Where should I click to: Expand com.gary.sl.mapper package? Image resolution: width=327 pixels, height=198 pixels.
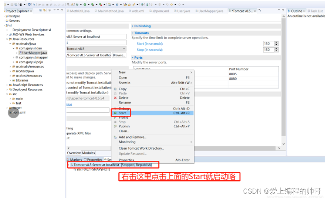pyautogui.click(x=14, y=58)
